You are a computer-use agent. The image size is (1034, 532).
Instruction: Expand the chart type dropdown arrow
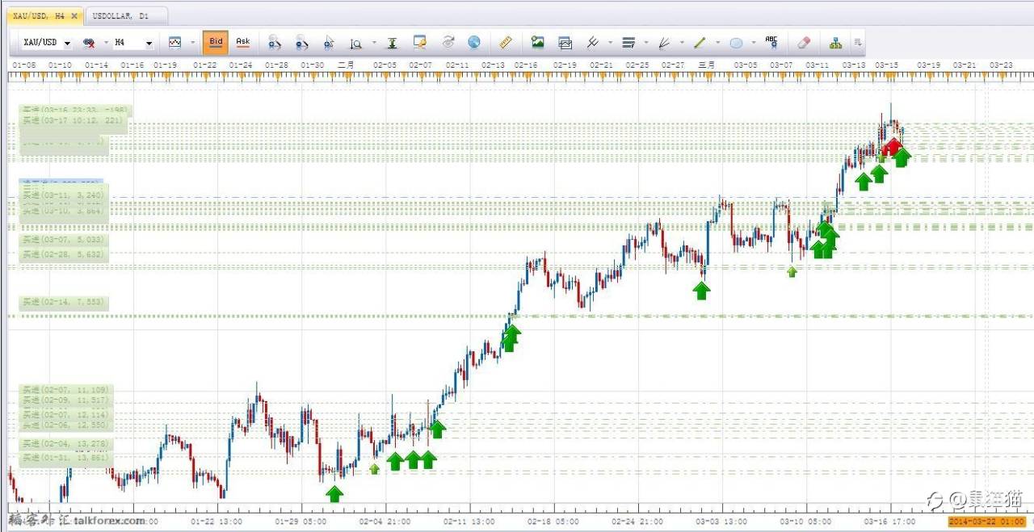(x=192, y=42)
